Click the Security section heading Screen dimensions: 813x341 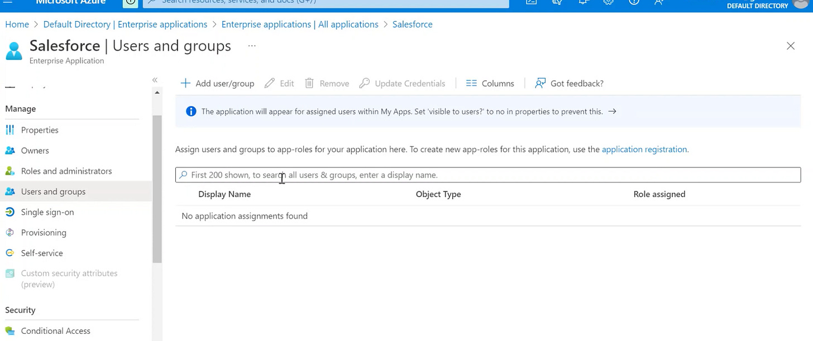[x=20, y=310]
